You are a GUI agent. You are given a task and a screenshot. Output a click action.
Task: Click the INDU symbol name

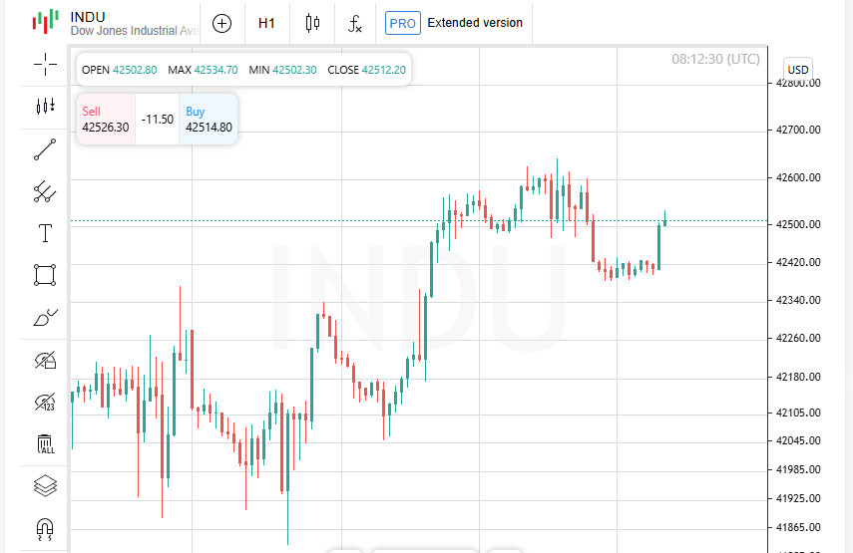pos(88,17)
